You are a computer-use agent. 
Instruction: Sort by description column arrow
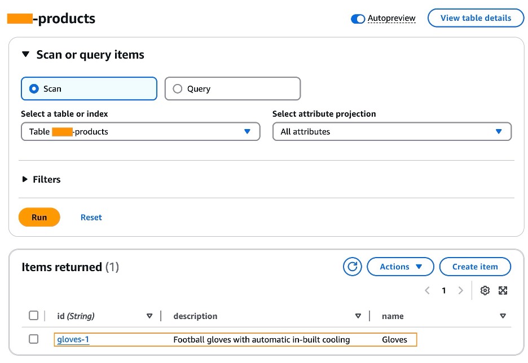(x=358, y=316)
